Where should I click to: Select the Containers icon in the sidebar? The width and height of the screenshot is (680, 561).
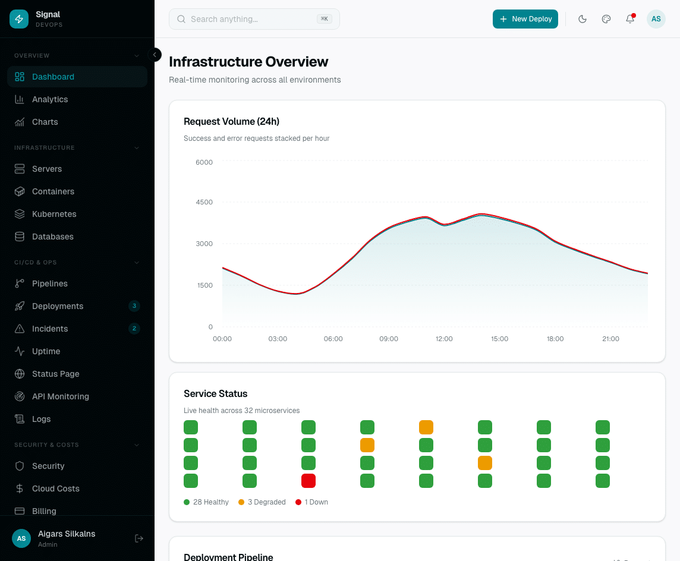19,191
